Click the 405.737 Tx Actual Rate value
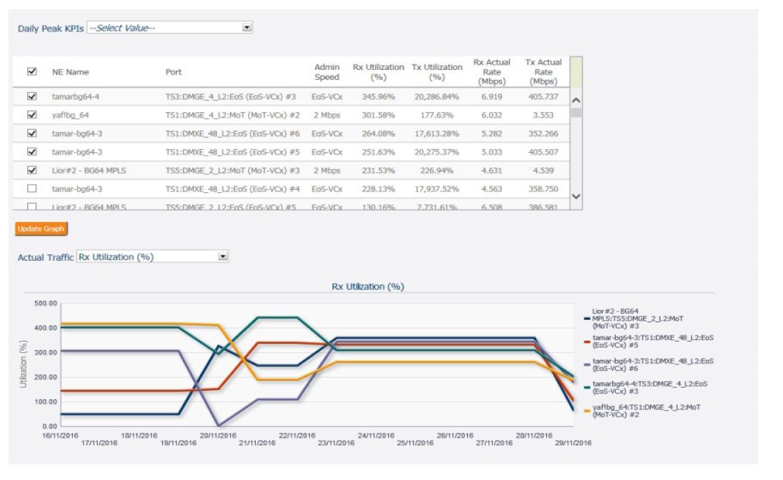This screenshot has width=783, height=480. [543, 96]
